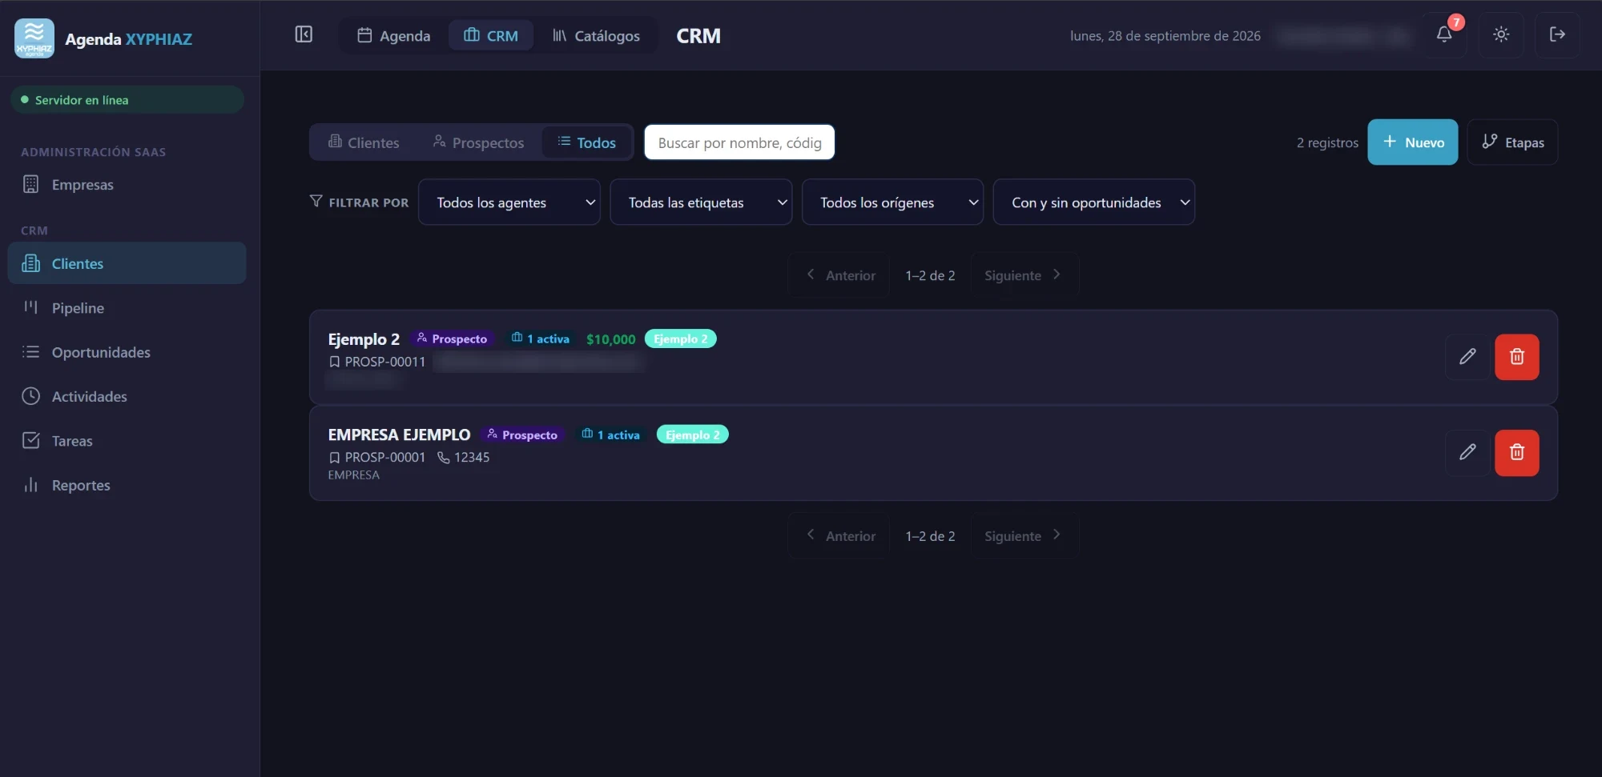Collapse the sidebar with the panel toggle icon
The image size is (1602, 777).
(304, 34)
